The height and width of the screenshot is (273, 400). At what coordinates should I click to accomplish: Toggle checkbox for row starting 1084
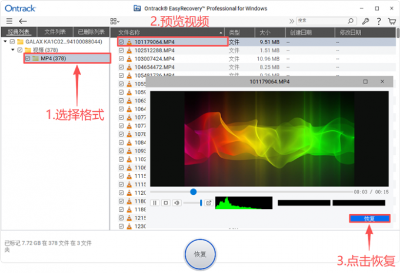121,142
